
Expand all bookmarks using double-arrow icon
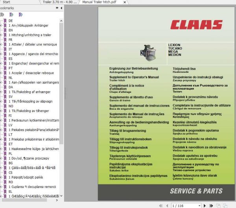57,8
